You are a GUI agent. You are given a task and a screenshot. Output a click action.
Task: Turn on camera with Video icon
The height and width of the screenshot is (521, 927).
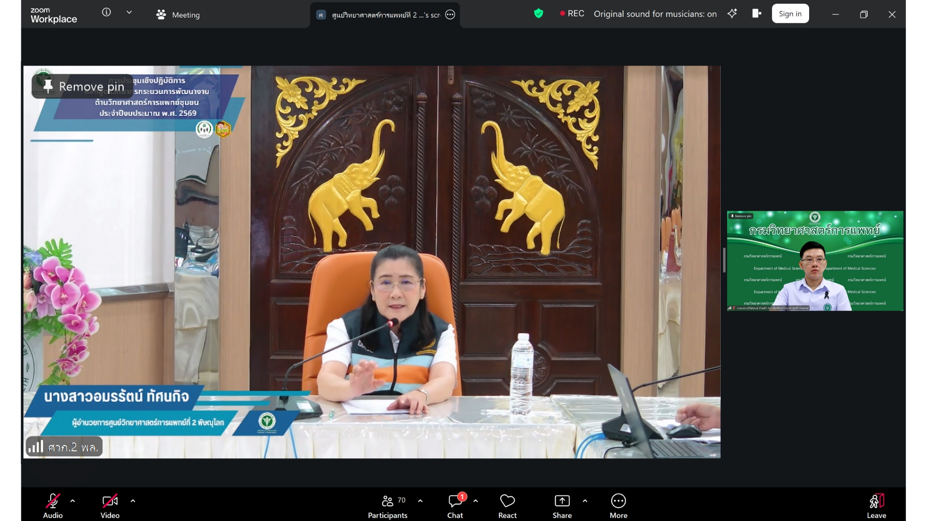110,502
